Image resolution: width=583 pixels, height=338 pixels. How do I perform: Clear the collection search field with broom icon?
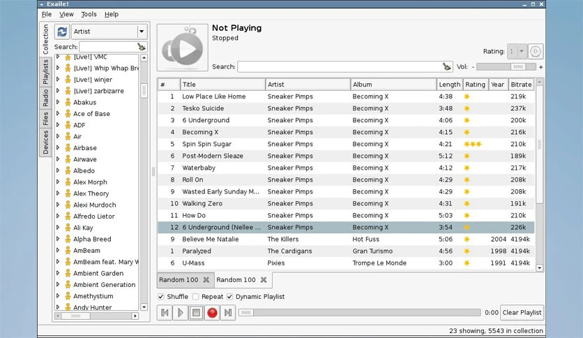142,47
